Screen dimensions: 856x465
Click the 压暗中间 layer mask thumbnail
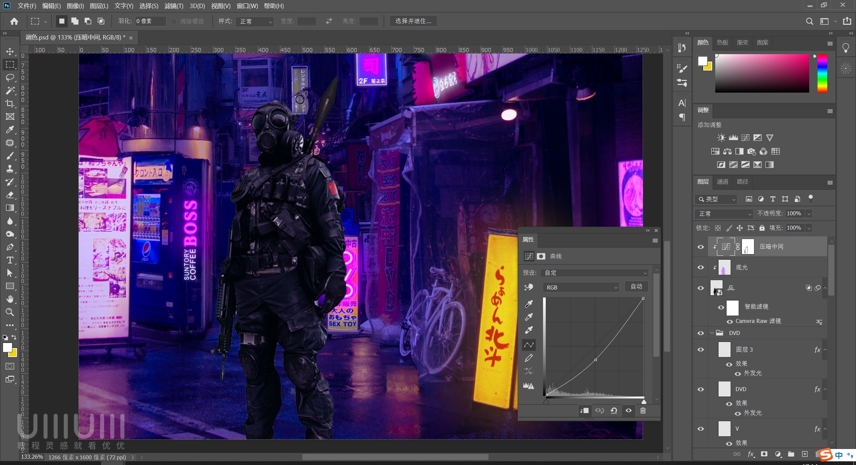click(x=748, y=247)
